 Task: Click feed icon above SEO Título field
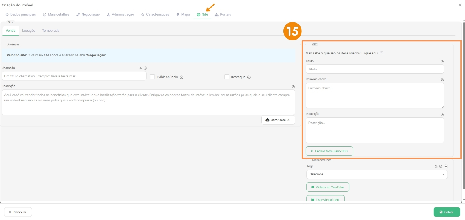443,61
